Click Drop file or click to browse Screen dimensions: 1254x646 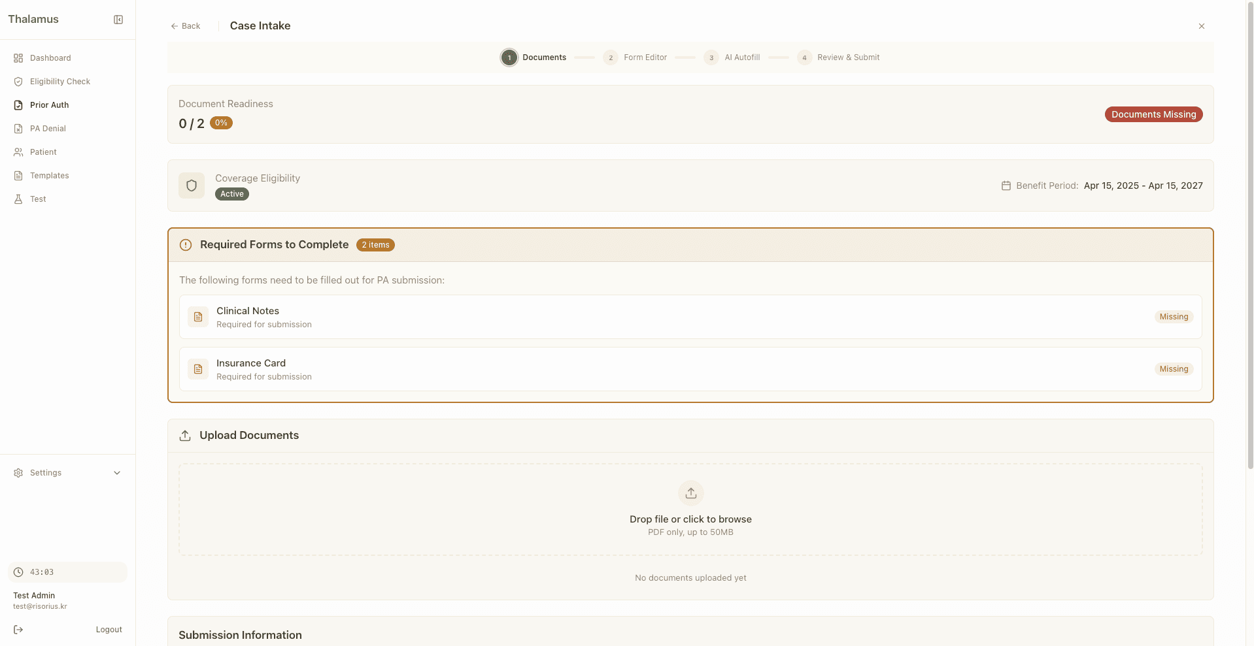click(x=690, y=519)
